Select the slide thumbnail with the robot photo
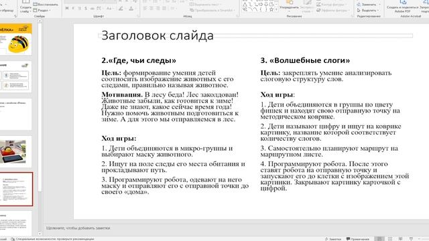The height and width of the screenshot is (241, 429). pos(16,152)
